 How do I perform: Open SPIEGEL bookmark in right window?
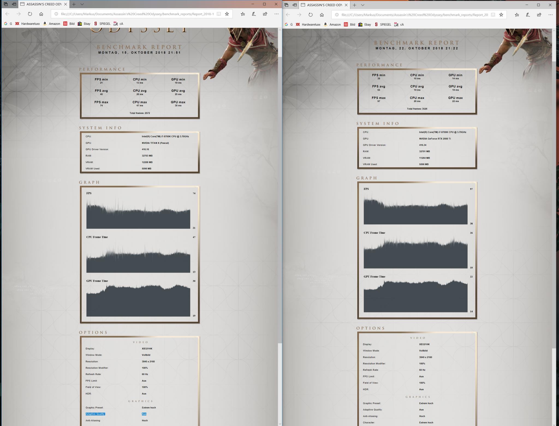tap(383, 25)
